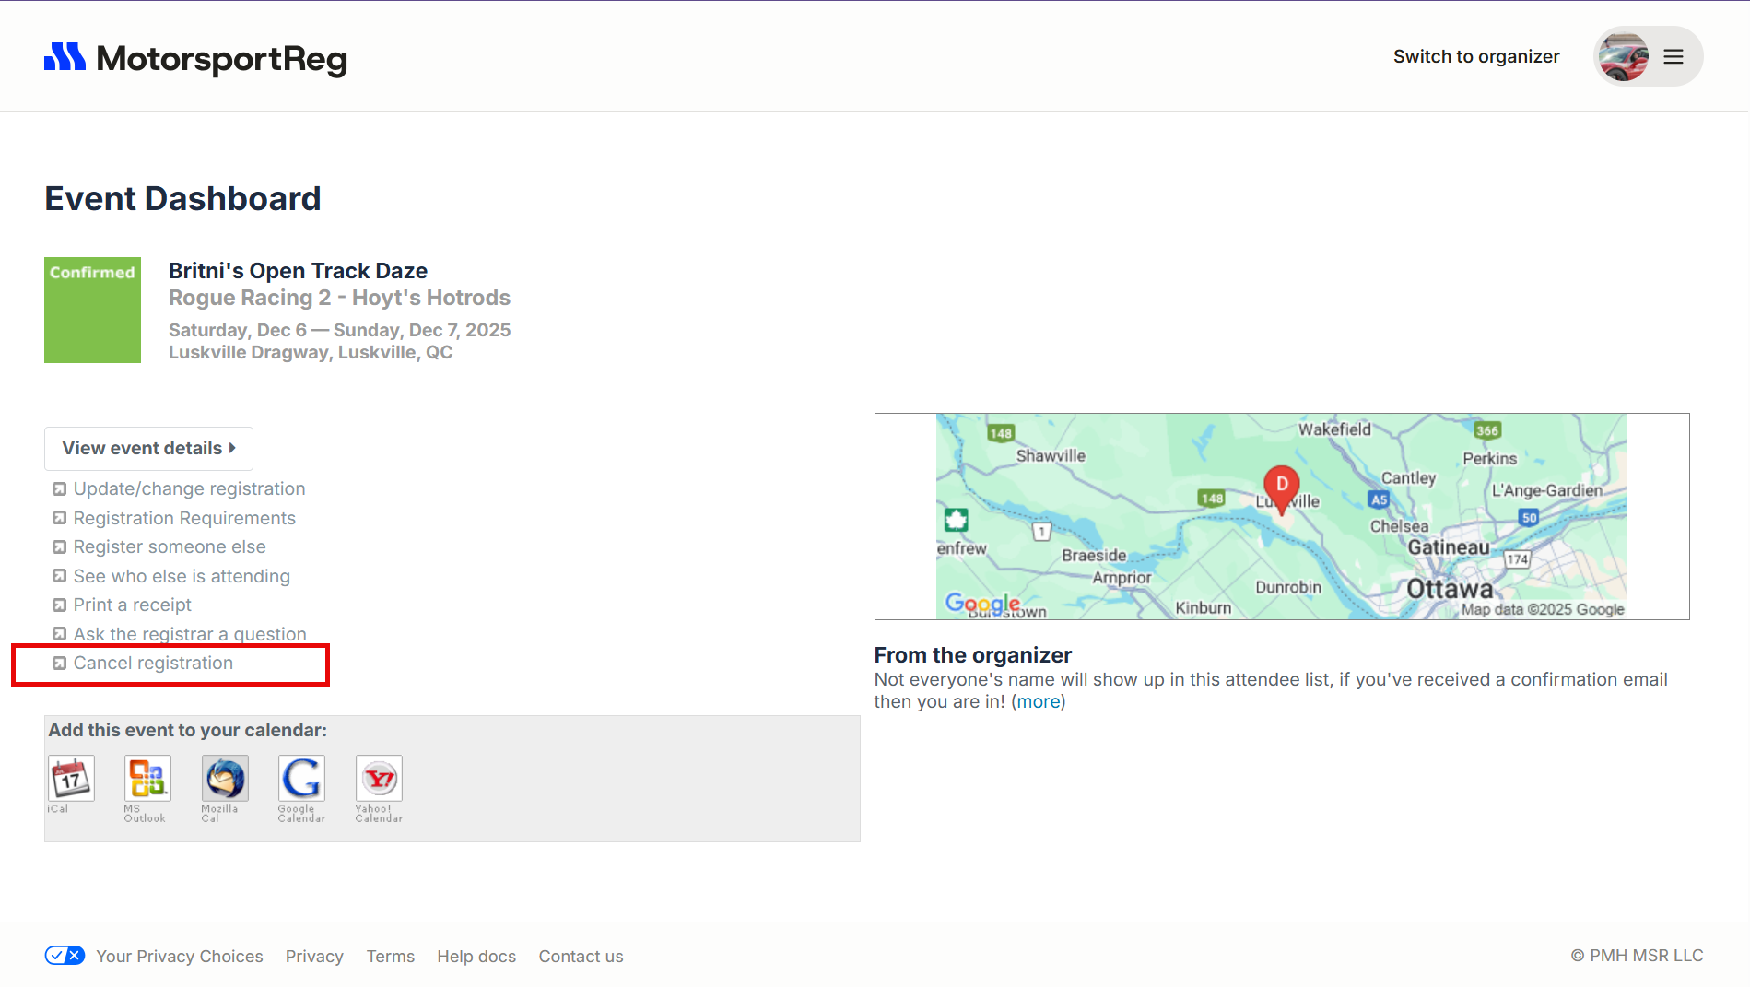Open the hamburger menu icon
The image size is (1750, 987).
click(x=1673, y=57)
